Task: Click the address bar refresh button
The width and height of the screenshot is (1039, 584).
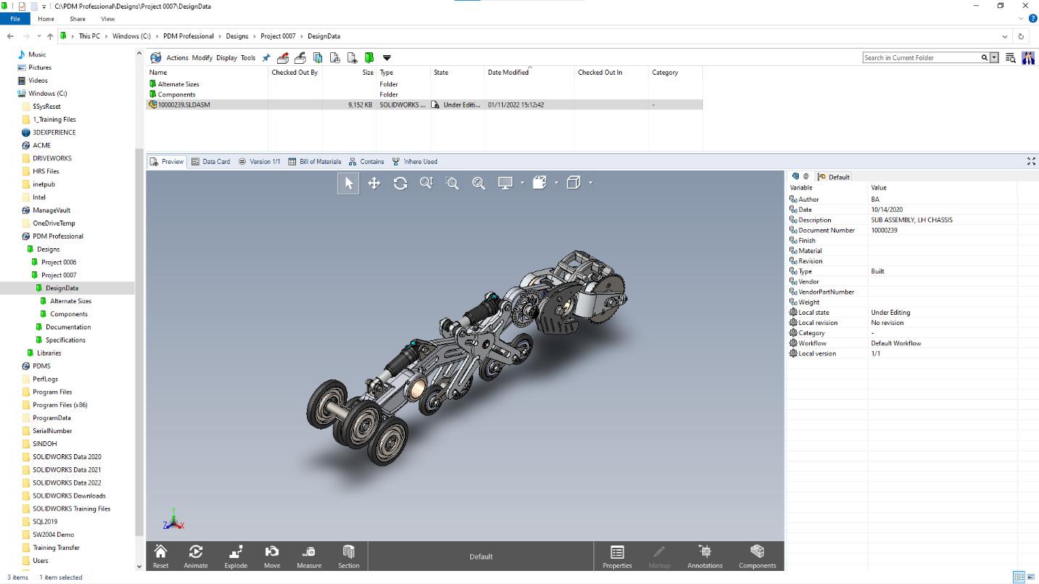Action: click(1022, 36)
